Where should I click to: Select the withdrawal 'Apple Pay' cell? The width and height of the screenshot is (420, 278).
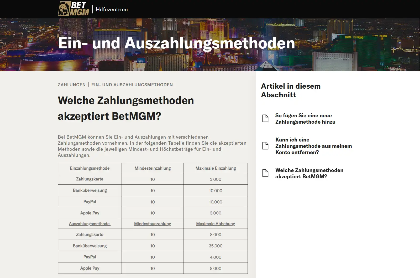(90, 268)
